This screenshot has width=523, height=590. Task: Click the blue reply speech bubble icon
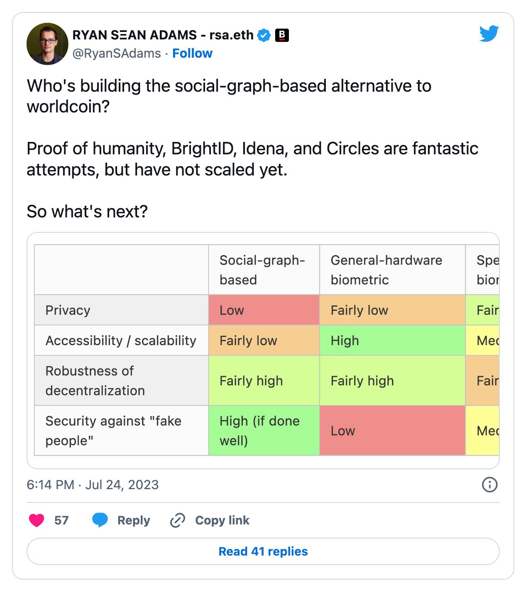[x=100, y=520]
